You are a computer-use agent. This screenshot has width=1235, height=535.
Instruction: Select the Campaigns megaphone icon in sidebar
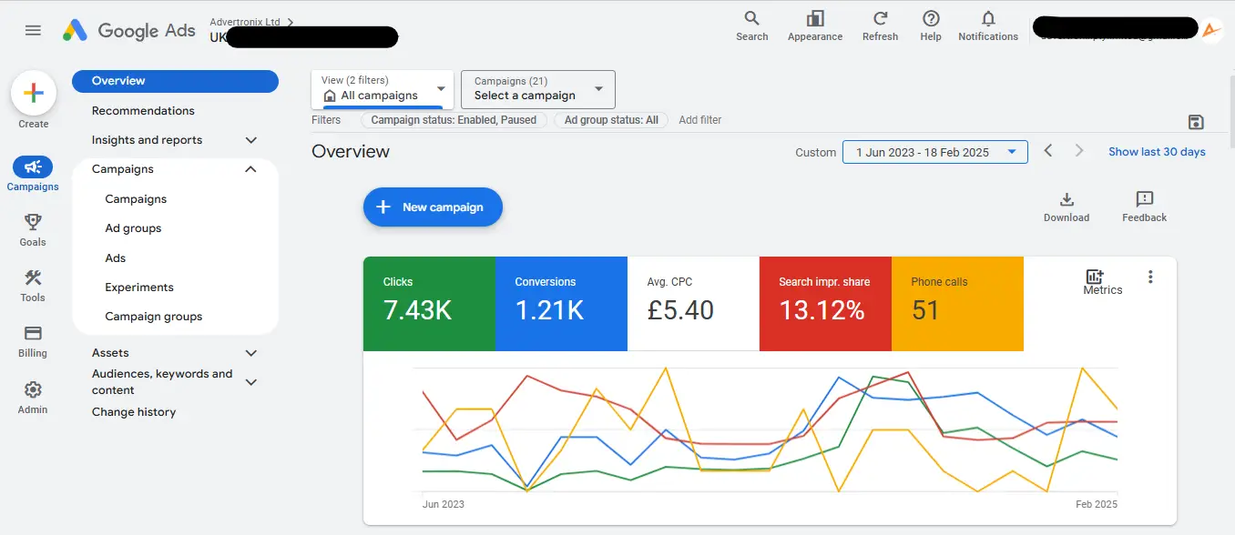click(x=33, y=167)
